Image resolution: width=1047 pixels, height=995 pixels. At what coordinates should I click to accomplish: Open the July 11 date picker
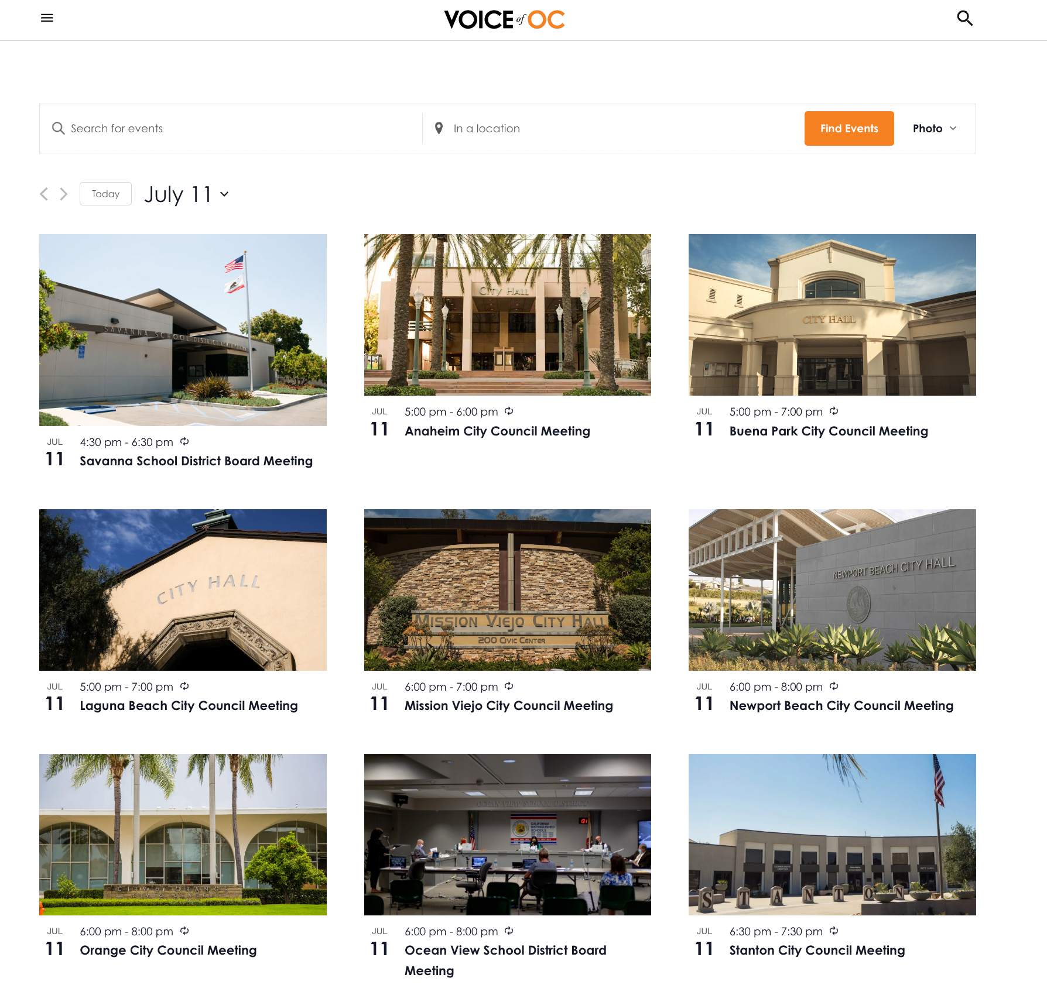tap(186, 194)
